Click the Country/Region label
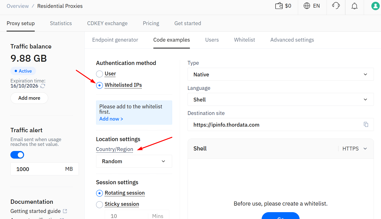 point(115,149)
